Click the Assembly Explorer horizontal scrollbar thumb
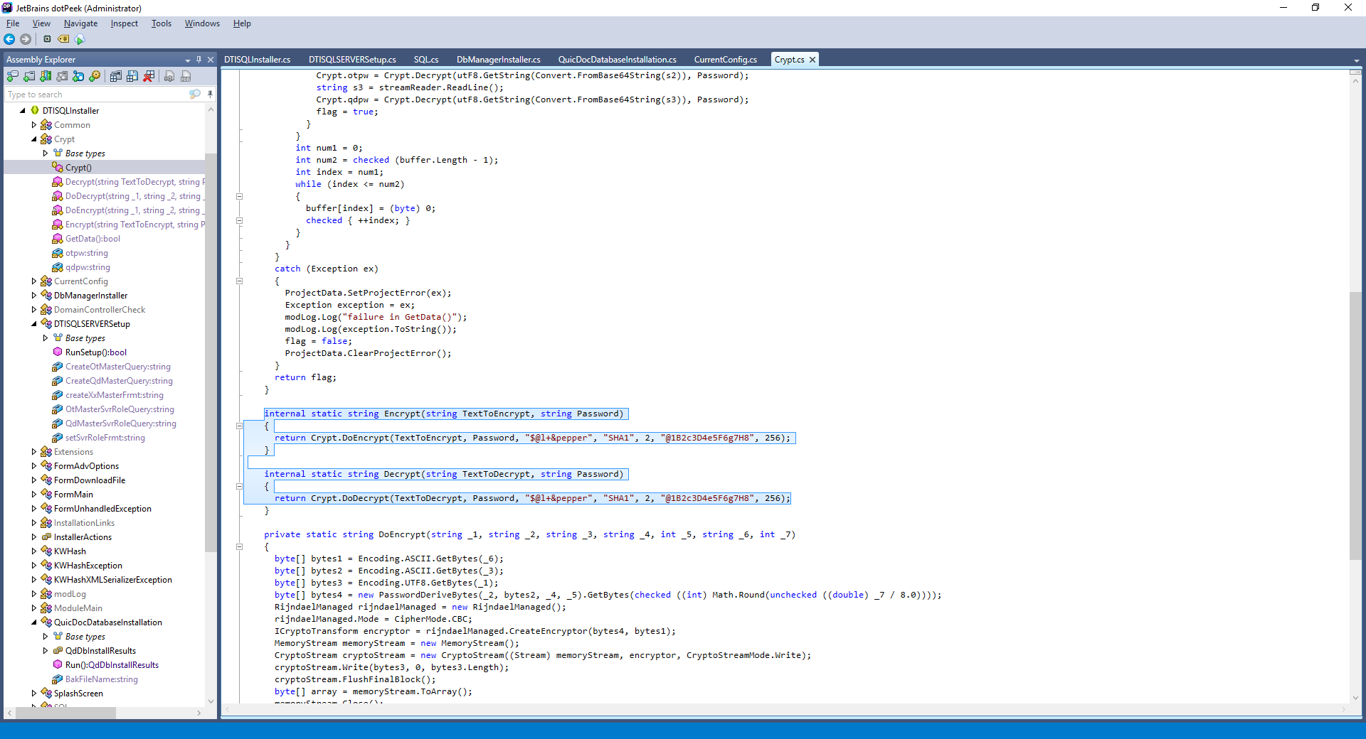The image size is (1366, 739). coord(65,713)
